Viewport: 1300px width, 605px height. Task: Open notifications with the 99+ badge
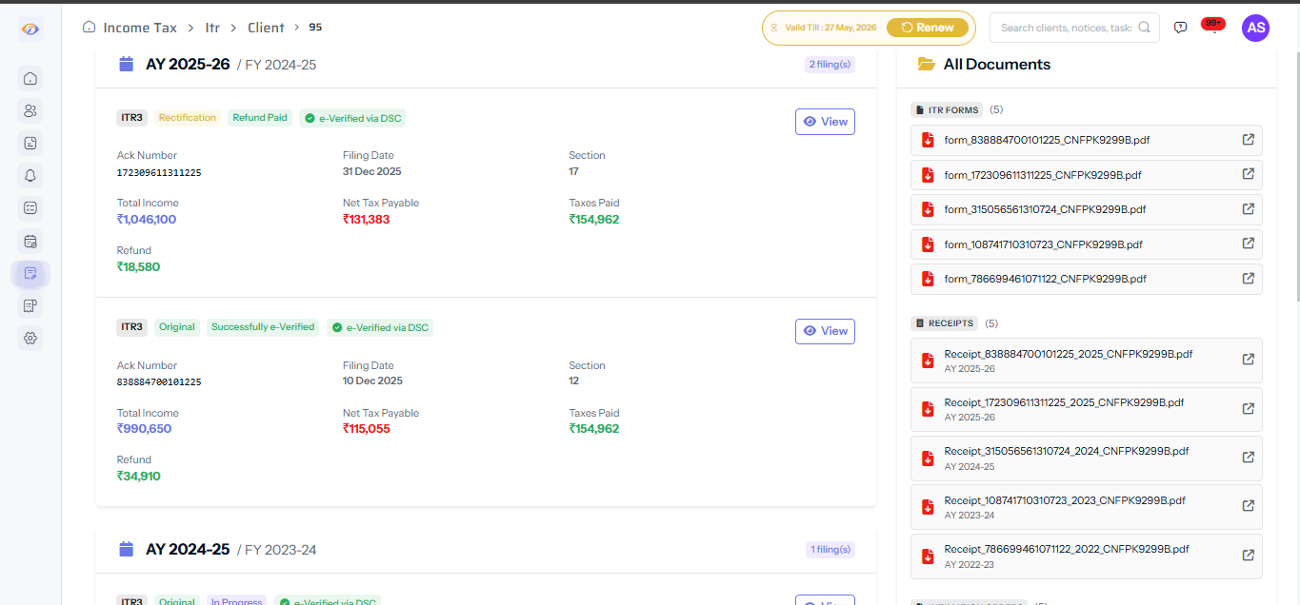coord(1213,26)
